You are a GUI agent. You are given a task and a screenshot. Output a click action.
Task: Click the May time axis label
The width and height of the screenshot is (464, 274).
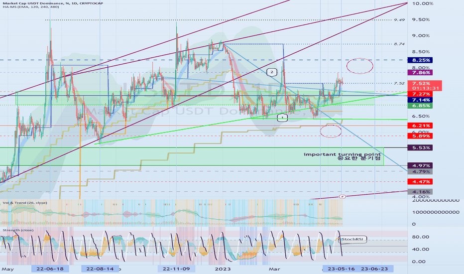[7, 269]
